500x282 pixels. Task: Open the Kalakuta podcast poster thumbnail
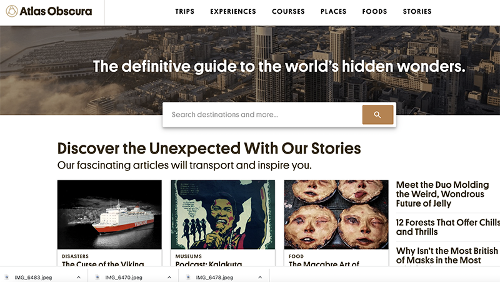pyautogui.click(x=222, y=215)
